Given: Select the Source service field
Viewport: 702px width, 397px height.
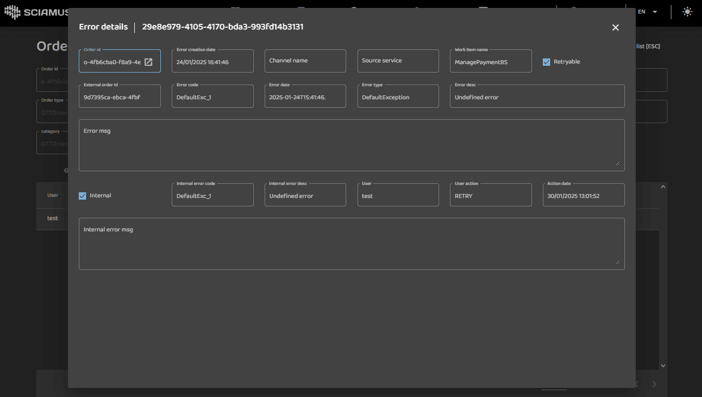Looking at the screenshot, I should tap(398, 61).
